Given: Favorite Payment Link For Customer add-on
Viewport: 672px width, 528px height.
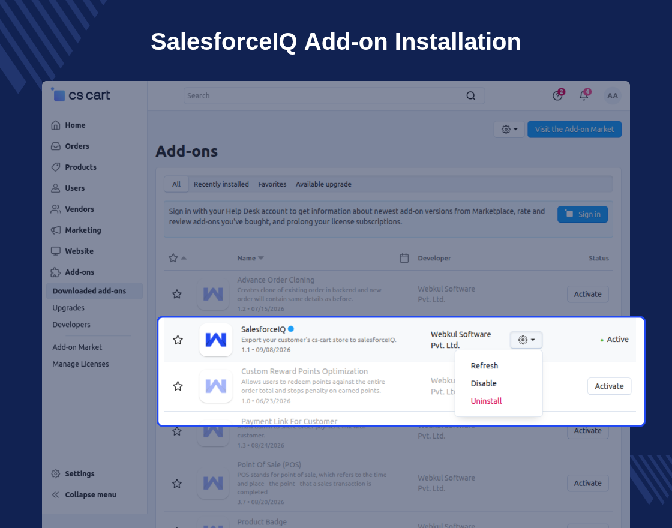Looking at the screenshot, I should pos(177,431).
